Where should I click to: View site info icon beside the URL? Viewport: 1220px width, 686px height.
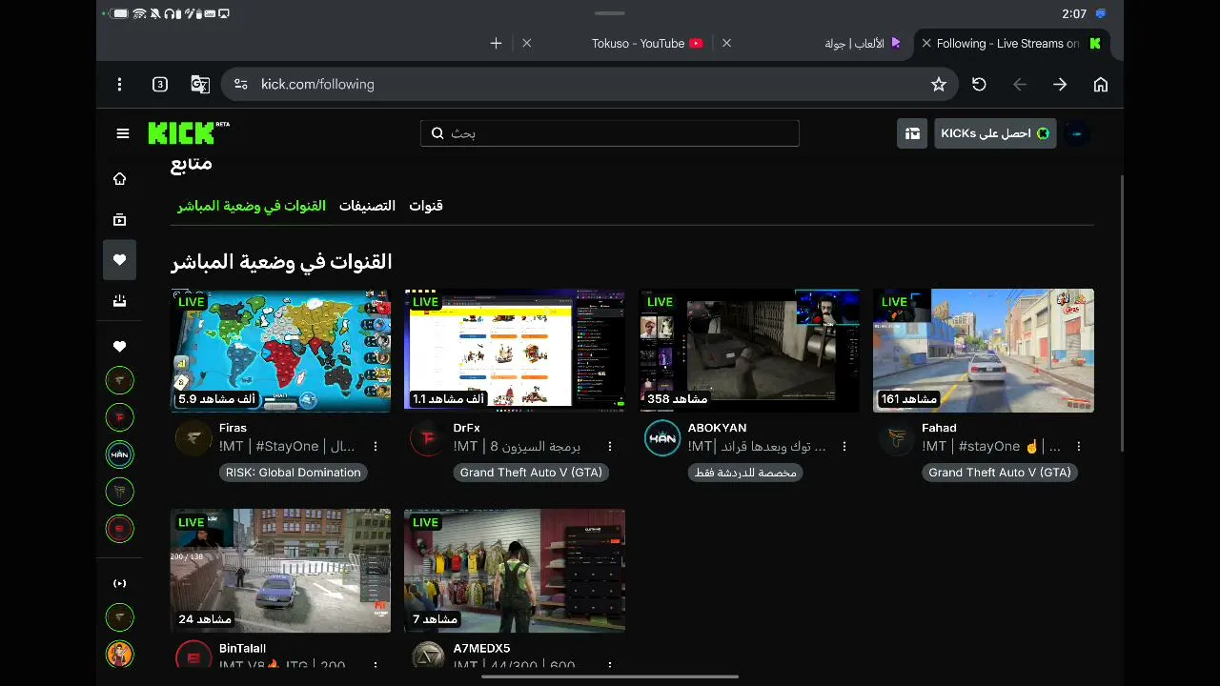(x=241, y=85)
